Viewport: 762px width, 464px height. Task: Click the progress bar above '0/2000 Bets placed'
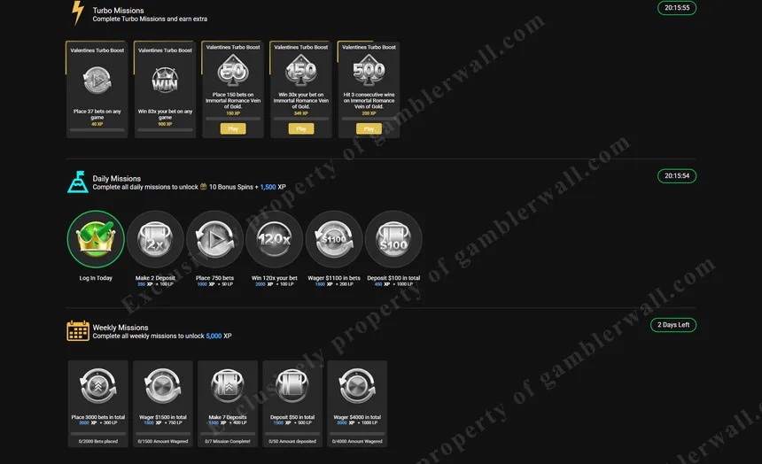pos(98,434)
